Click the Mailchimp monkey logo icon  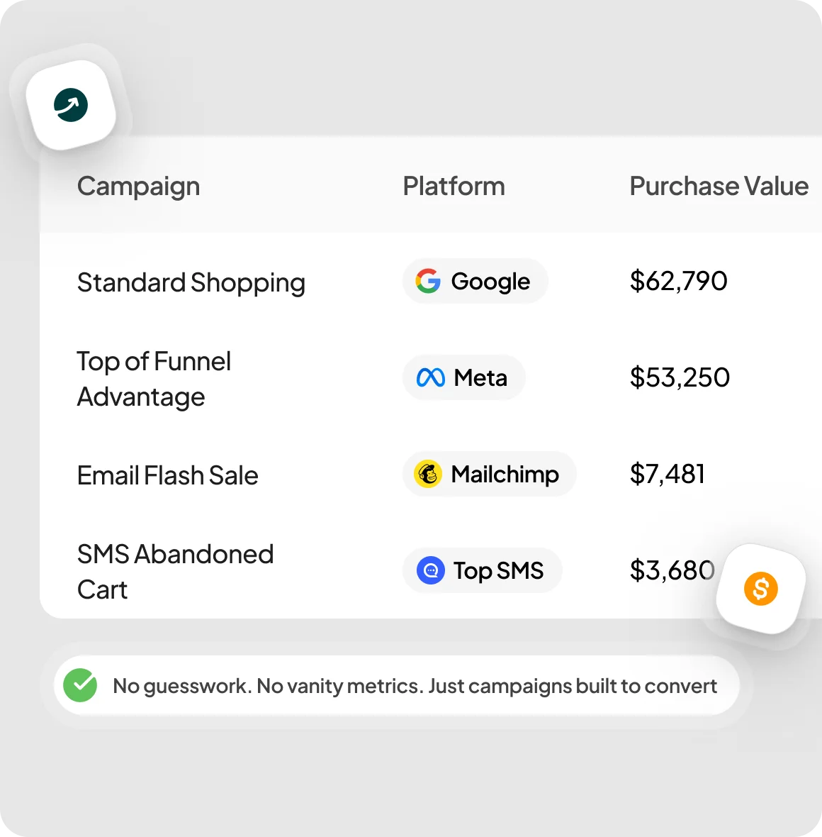[428, 474]
